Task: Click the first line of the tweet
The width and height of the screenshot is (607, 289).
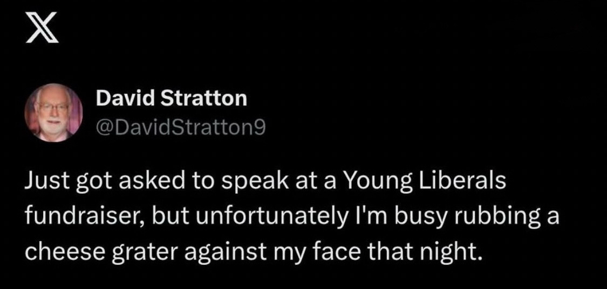Action: coord(264,184)
